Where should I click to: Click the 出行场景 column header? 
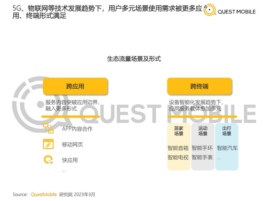tap(227, 131)
